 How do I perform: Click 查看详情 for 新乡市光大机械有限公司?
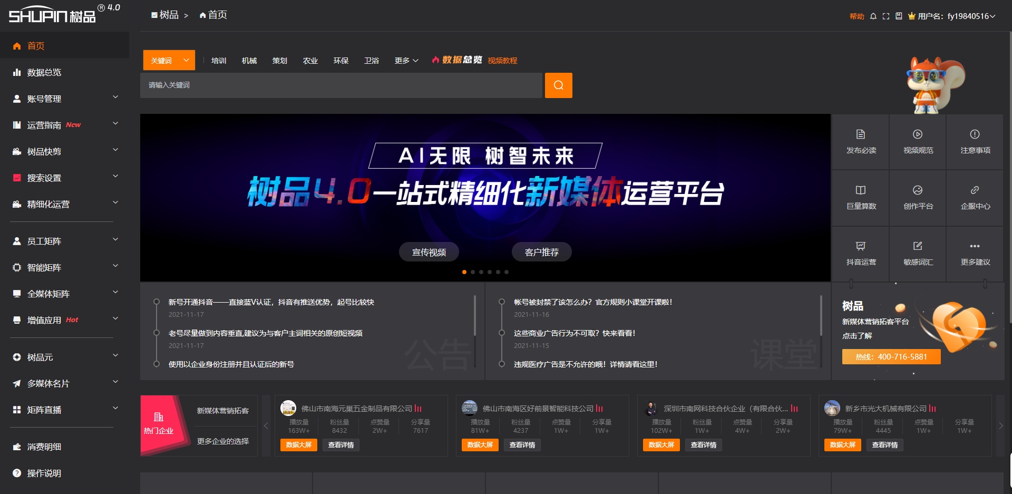coord(885,445)
